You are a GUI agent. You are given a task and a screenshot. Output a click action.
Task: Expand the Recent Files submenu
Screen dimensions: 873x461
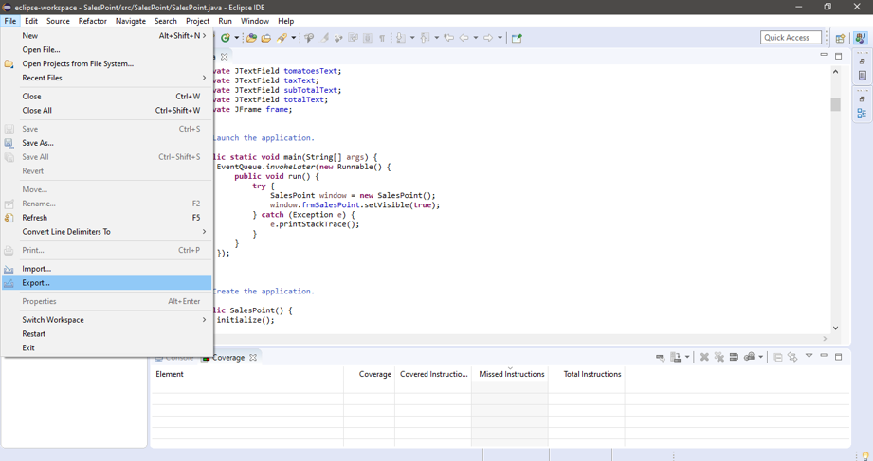click(106, 78)
